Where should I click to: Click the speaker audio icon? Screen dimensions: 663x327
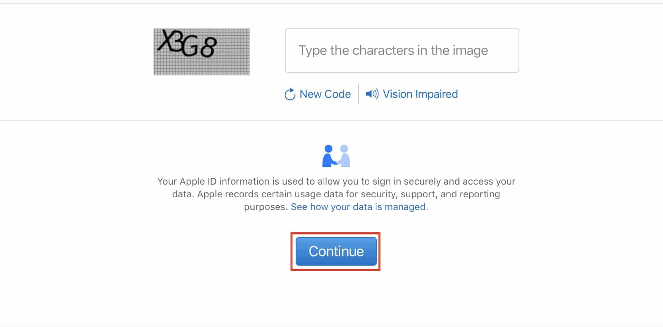point(372,94)
